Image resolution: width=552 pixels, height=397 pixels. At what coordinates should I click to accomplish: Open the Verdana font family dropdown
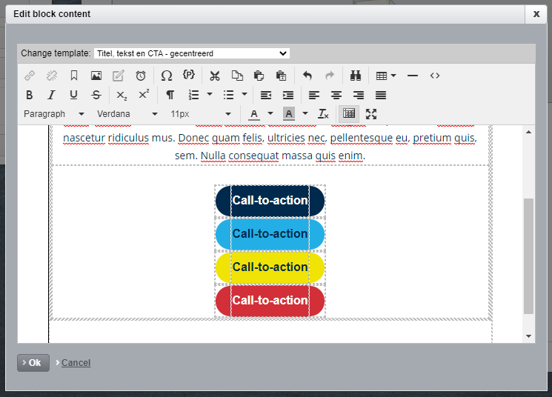coord(127,114)
